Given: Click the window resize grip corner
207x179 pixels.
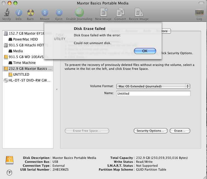Looking at the screenshot, I should [x=205, y=177].
